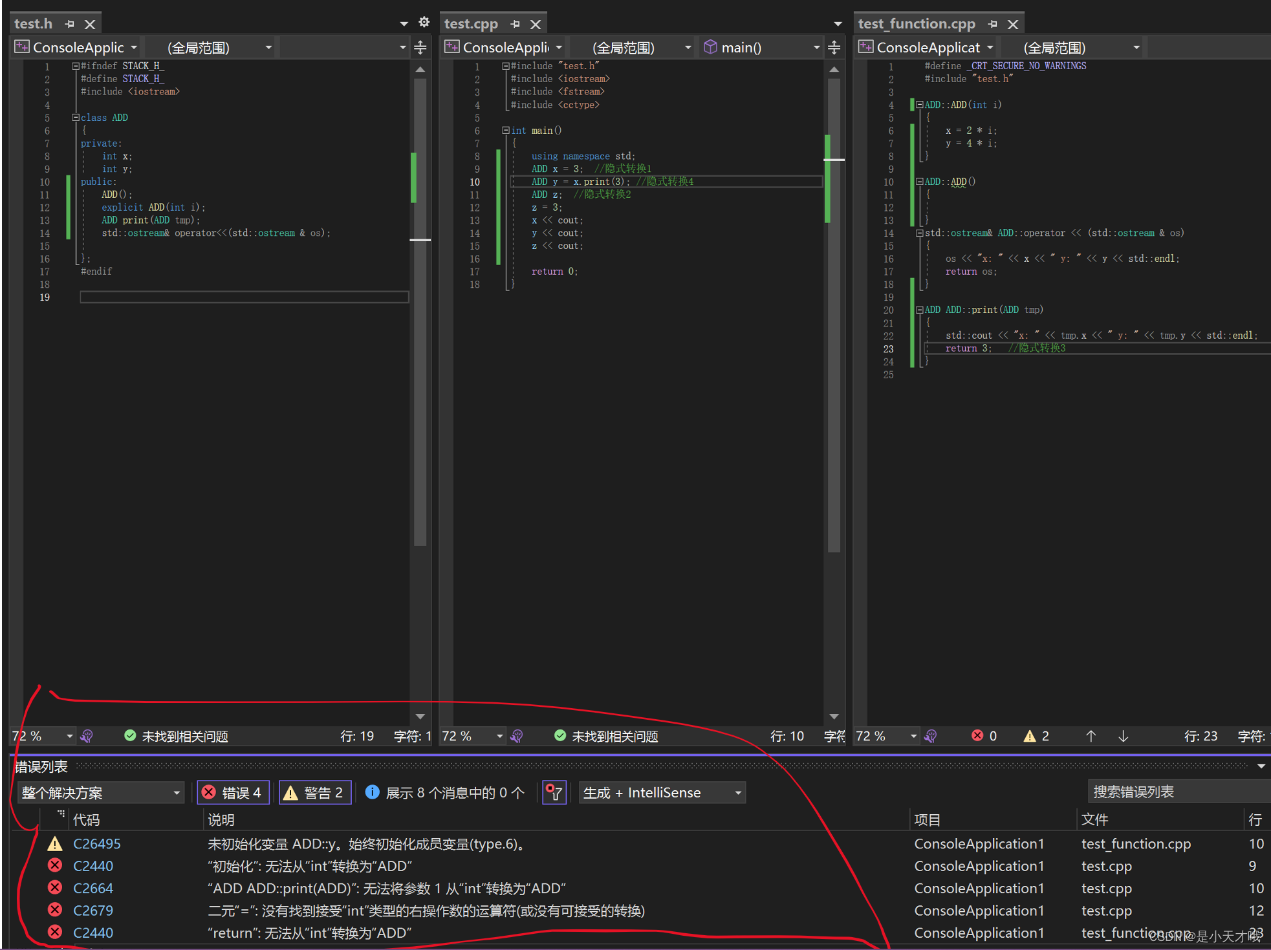Click the code cleanup brush icon under test.cpp
The image size is (1271, 950).
pos(517,736)
